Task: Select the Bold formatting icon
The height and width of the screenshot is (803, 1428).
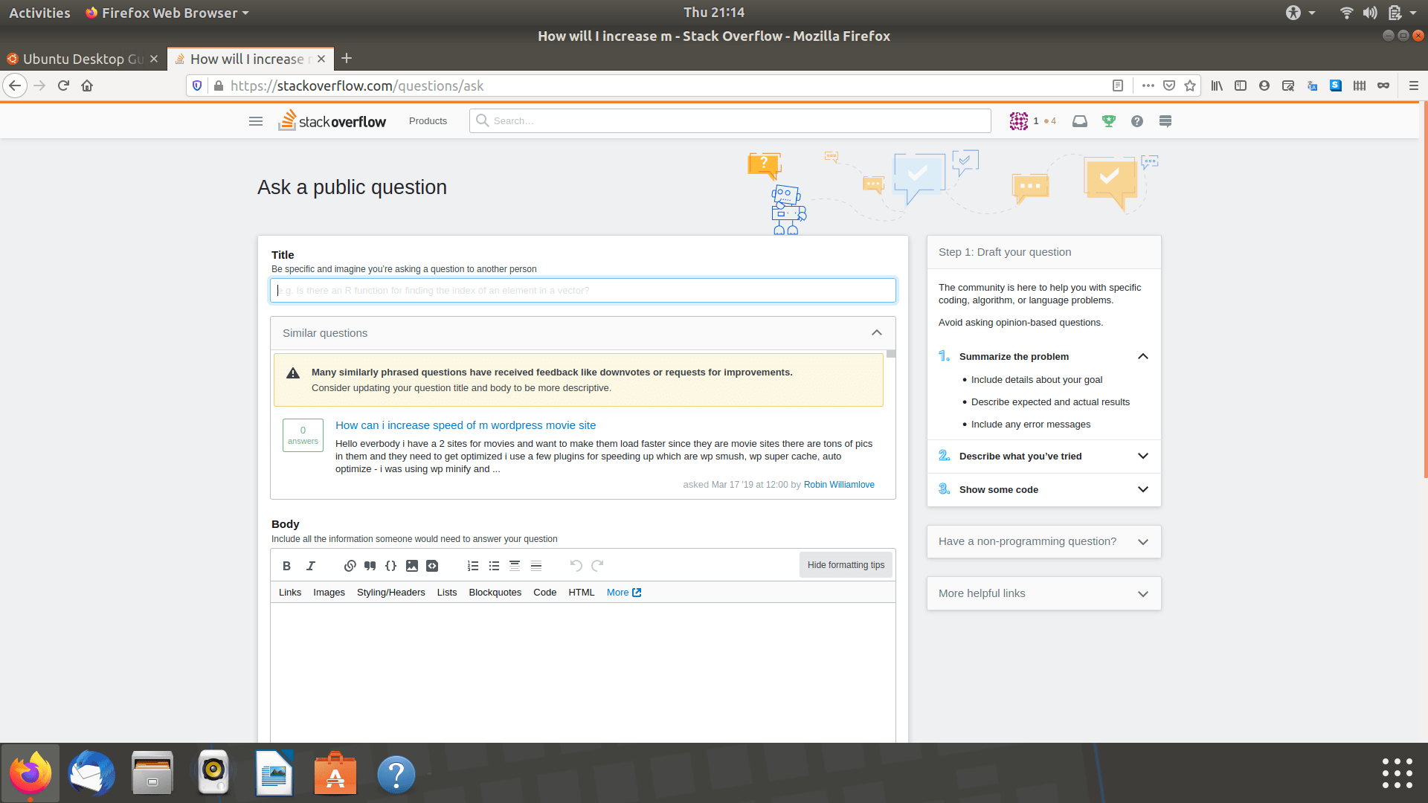Action: tap(286, 565)
